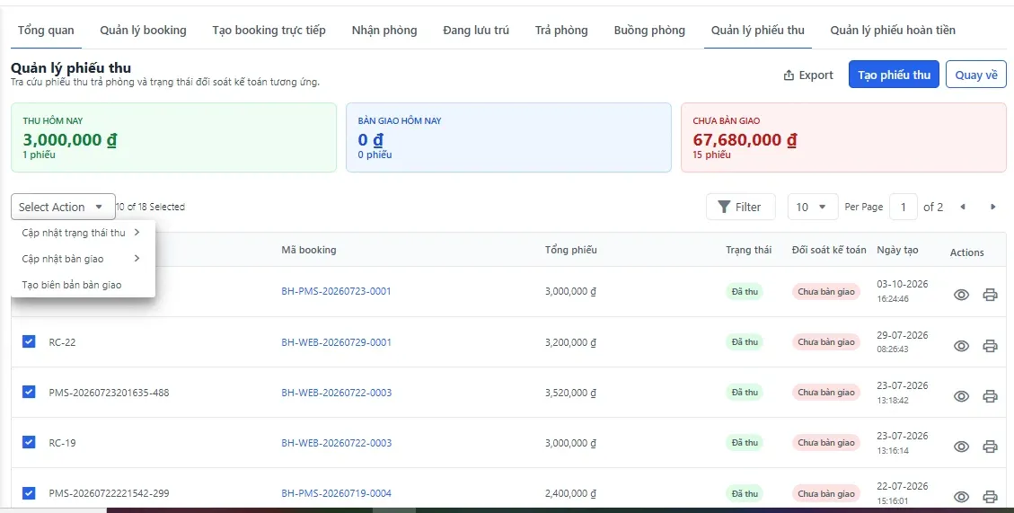Click the 3,520,000 ₫ amount cell
Viewport: 1014px width, 513px height.
[x=570, y=393]
